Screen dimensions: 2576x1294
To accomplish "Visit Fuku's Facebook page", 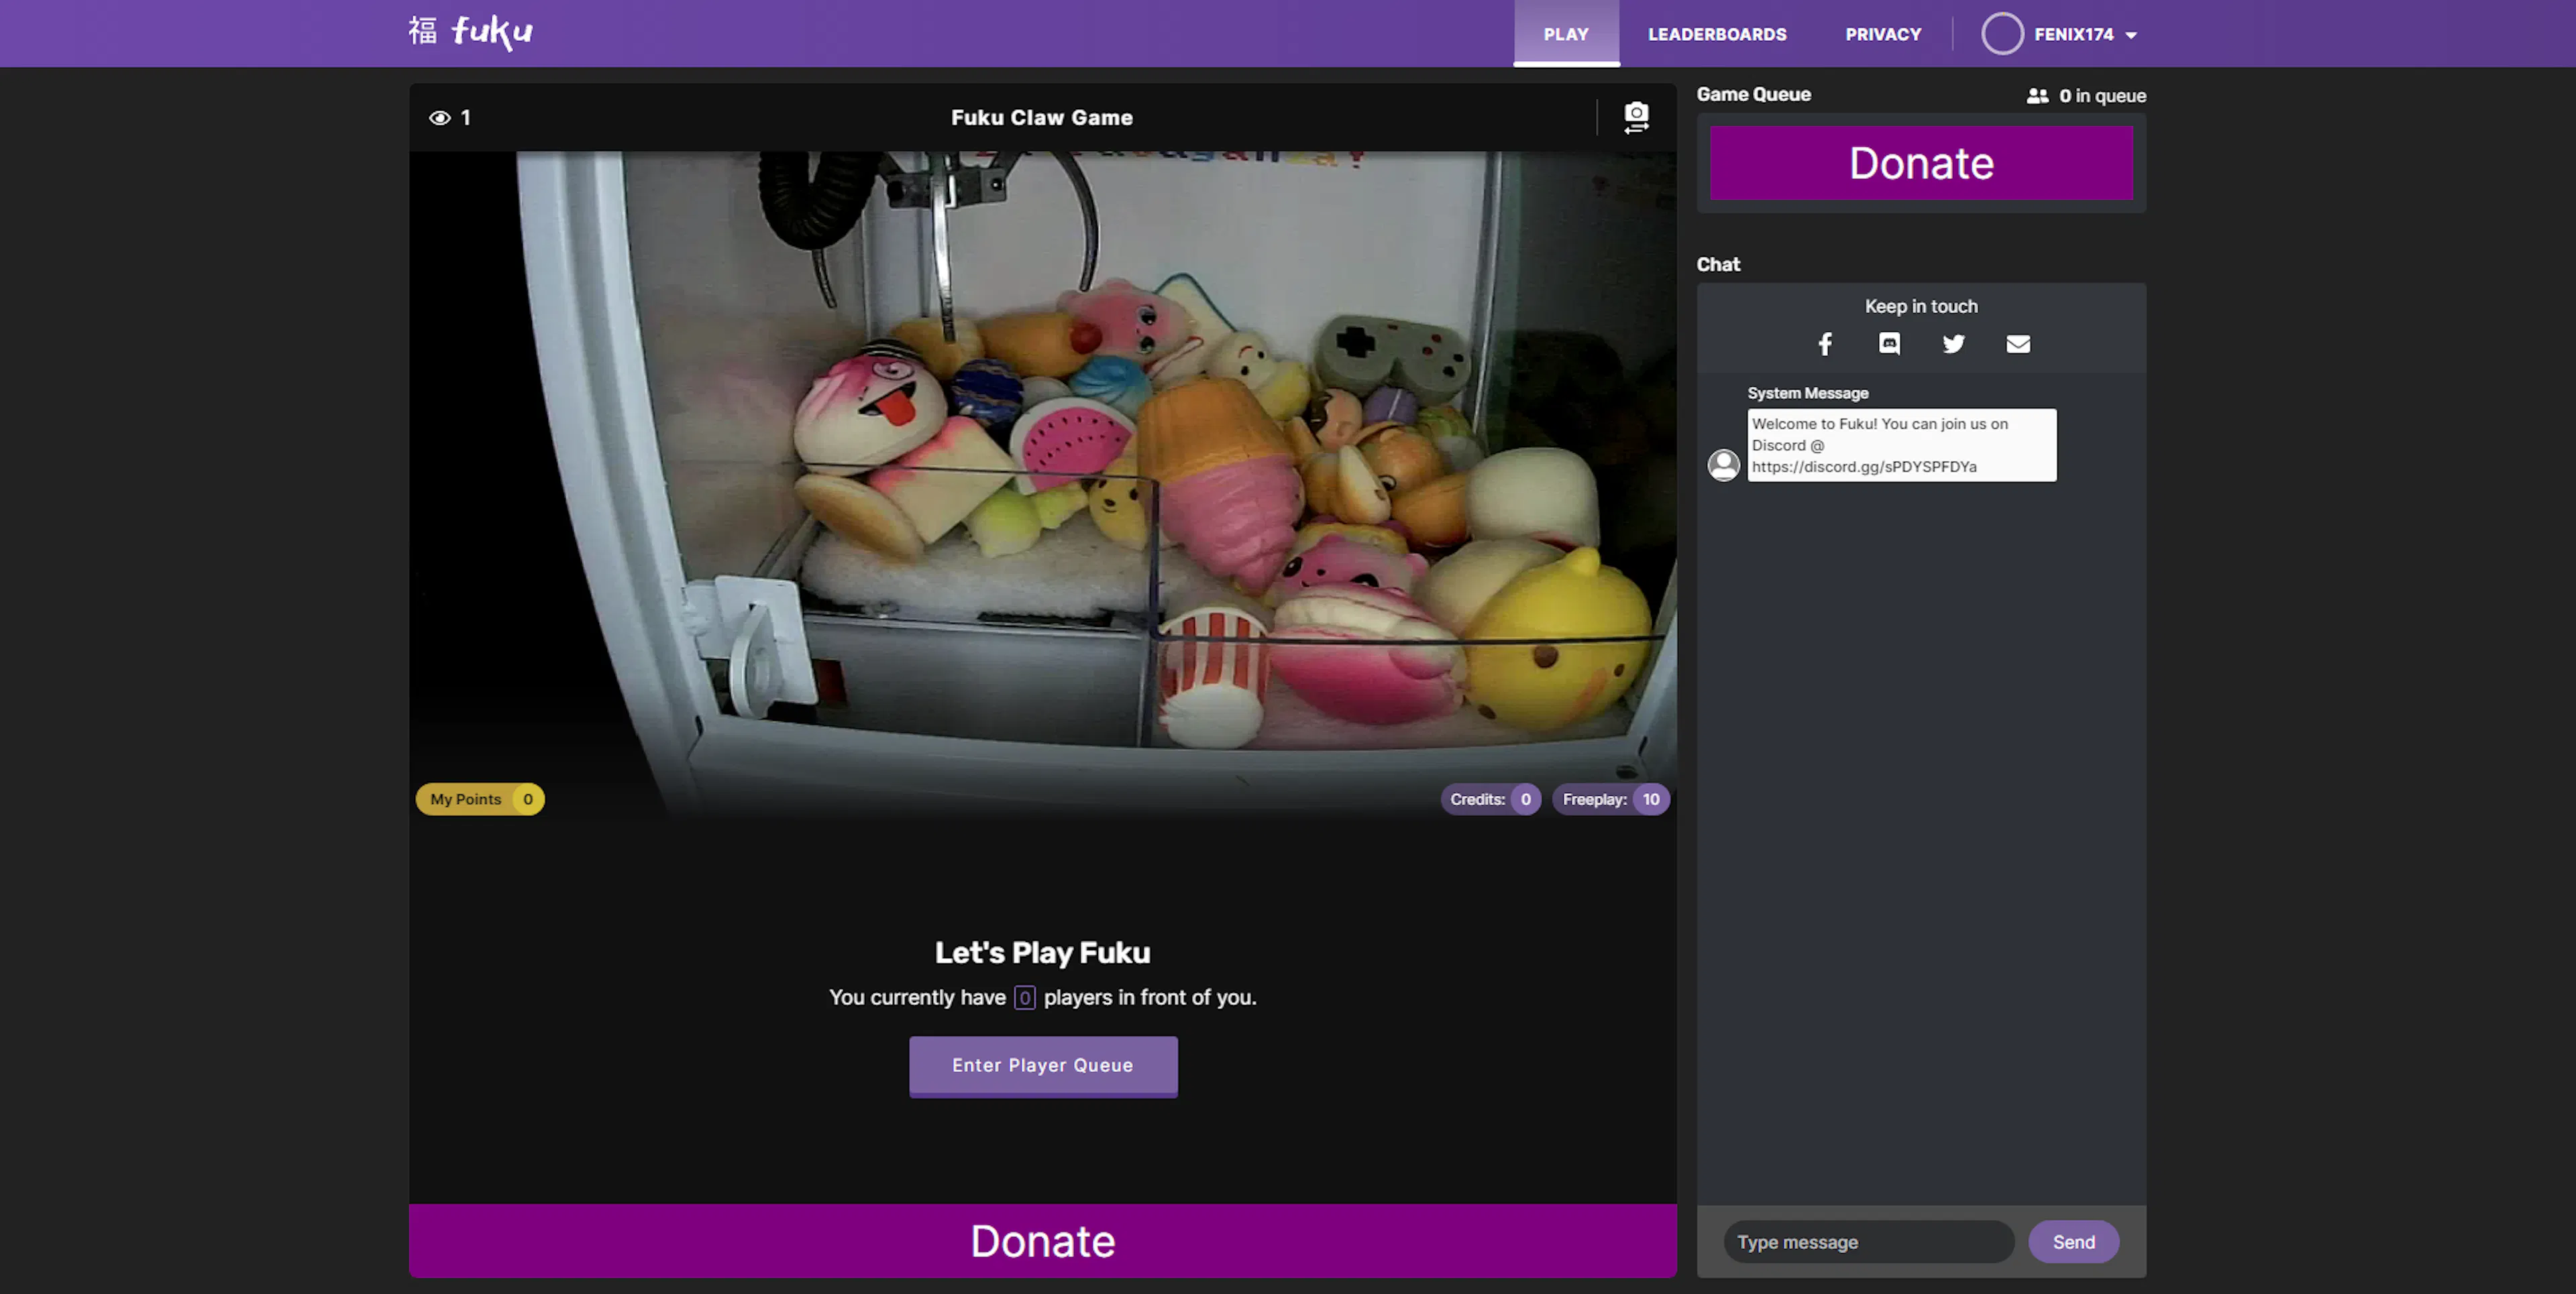I will pyautogui.click(x=1824, y=344).
